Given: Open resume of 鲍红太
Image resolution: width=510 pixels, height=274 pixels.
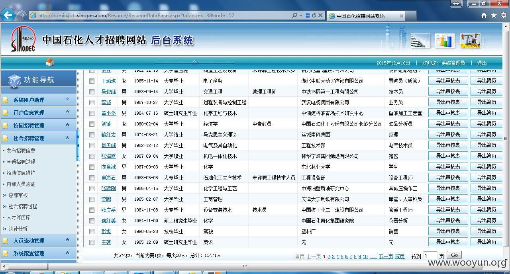Looking at the screenshot, I should (x=108, y=135).
